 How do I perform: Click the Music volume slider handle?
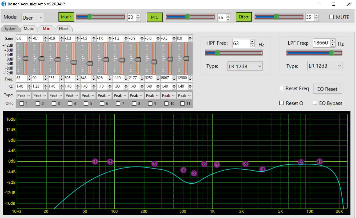(x=90, y=17)
